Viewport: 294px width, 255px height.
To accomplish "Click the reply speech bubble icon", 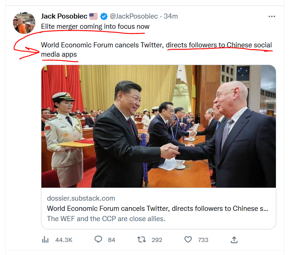I will pos(98,240).
